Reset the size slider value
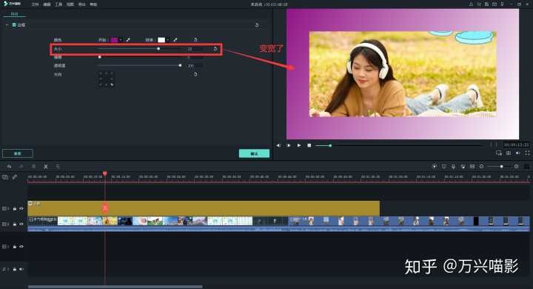The width and height of the screenshot is (533, 289). click(x=215, y=49)
